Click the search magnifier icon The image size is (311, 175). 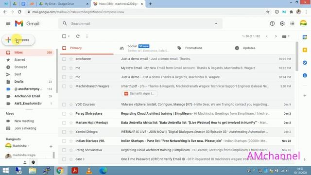tap(65, 23)
